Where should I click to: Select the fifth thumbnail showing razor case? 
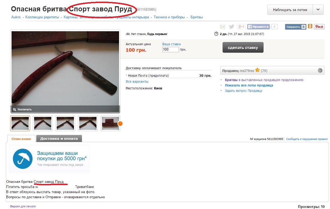pos(110,123)
